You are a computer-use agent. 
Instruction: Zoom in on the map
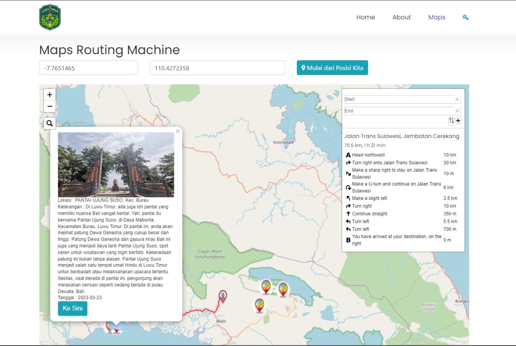point(49,95)
